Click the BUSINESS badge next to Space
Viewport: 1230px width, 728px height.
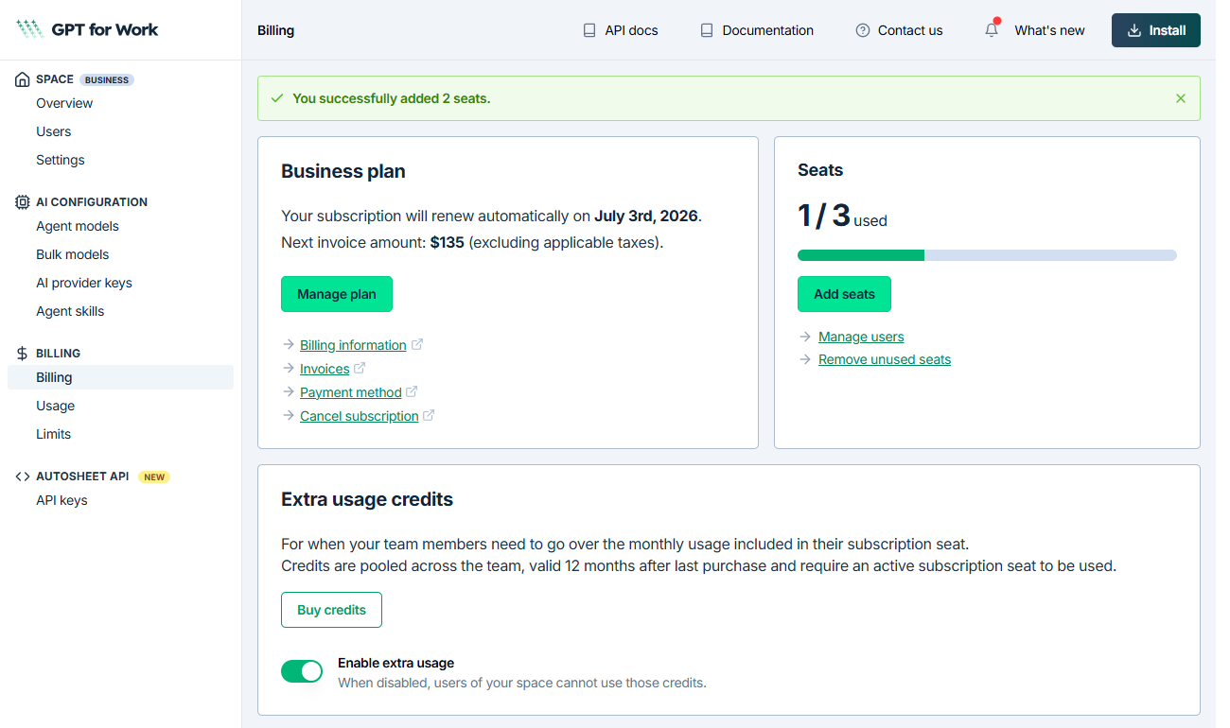tap(107, 79)
